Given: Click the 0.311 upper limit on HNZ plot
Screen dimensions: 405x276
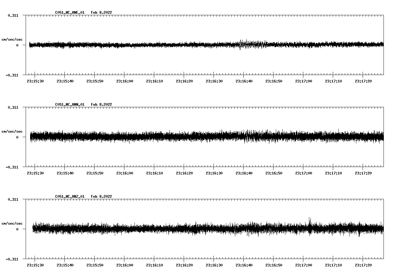Looking at the screenshot, I should (x=13, y=199).
